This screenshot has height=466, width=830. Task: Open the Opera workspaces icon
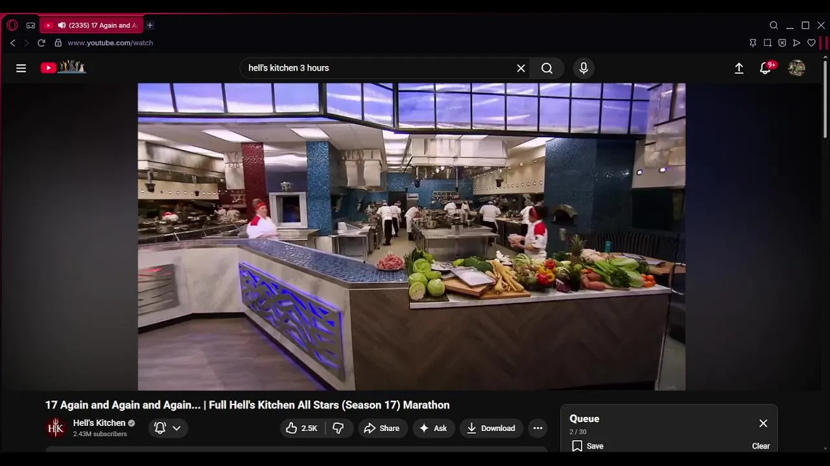pos(30,25)
